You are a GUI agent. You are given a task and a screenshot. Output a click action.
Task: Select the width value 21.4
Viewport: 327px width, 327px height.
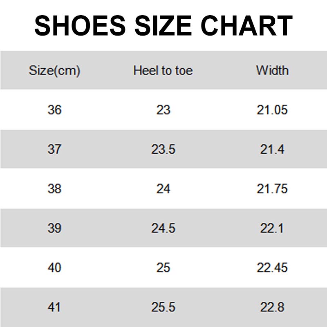272,149
